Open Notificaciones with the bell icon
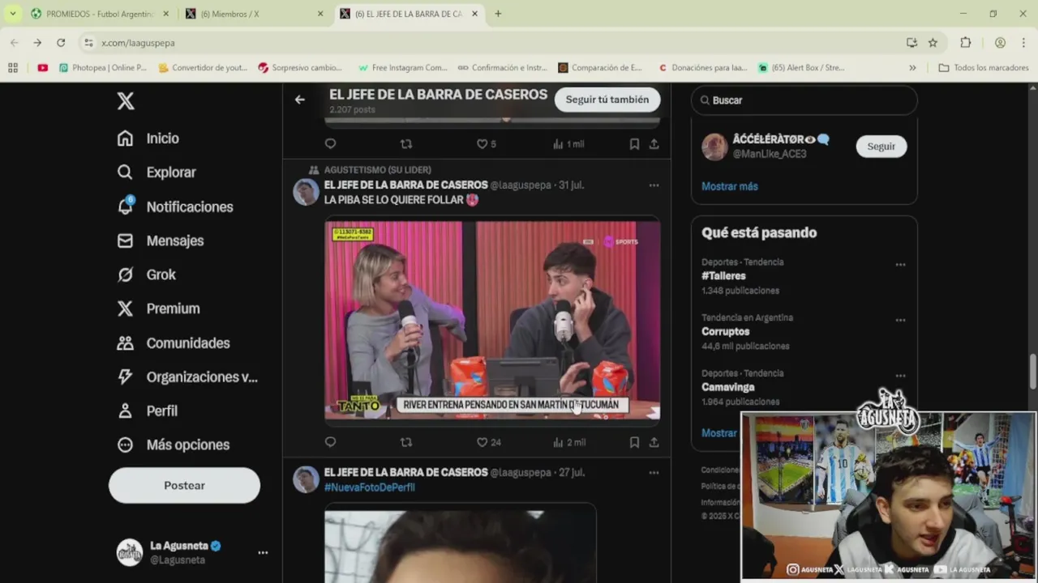The width and height of the screenshot is (1038, 583). [175, 206]
